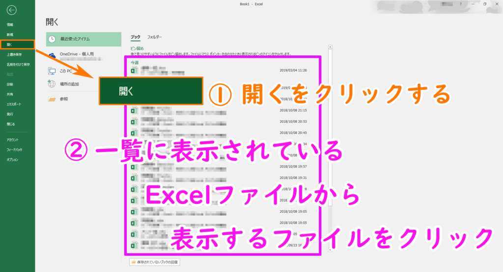Image resolution: width=503 pixels, height=272 pixels.
Task: Click the 参照 folder icon
Action: pyautogui.click(x=52, y=99)
